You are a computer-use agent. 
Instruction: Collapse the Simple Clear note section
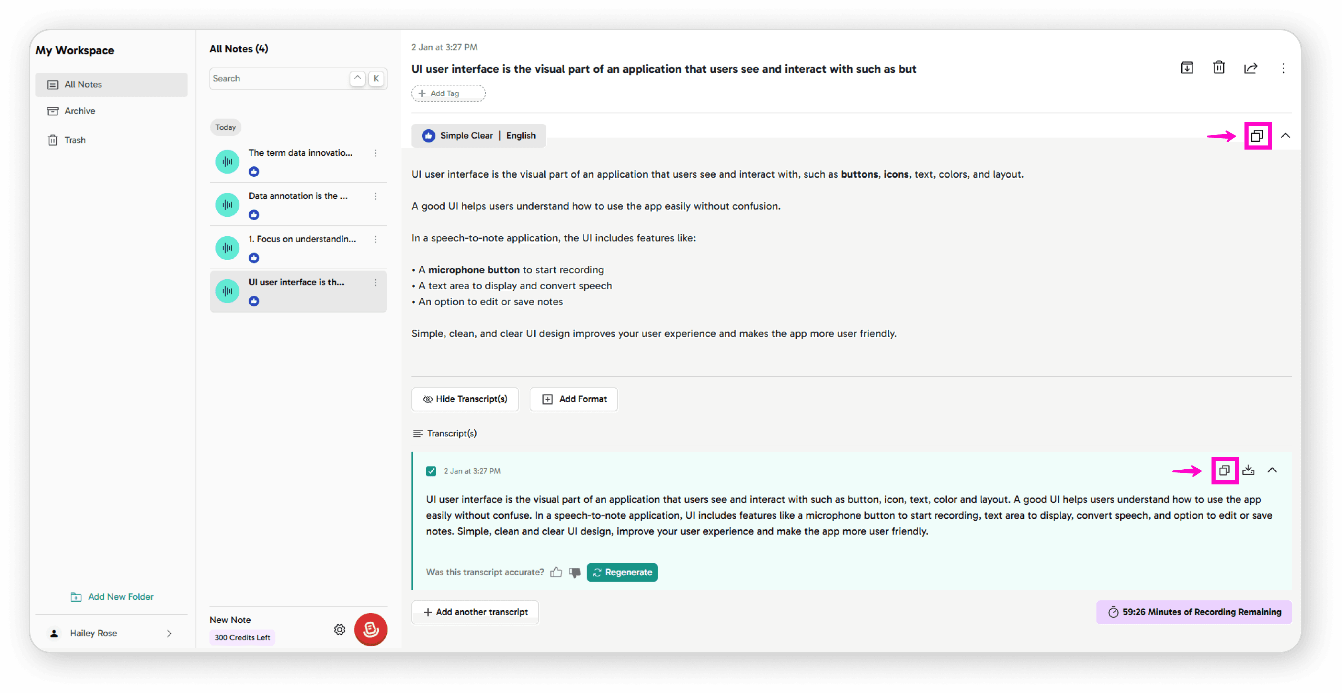[x=1286, y=135]
